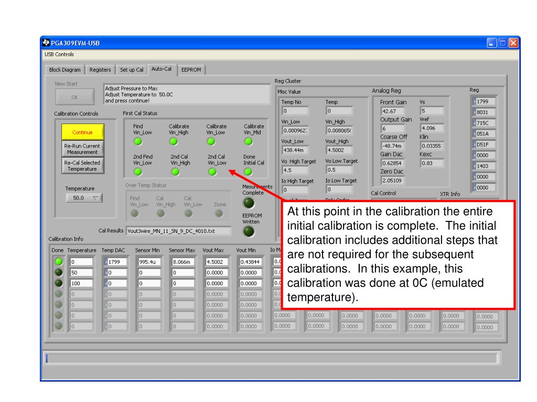Click the Calibrate Vin_Mid status LED
Image resolution: width=537 pixels, height=402 pixels.
pos(248,141)
